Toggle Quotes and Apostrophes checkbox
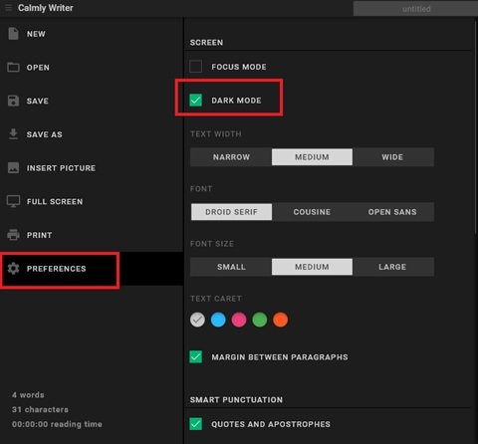The image size is (478, 444). [196, 424]
